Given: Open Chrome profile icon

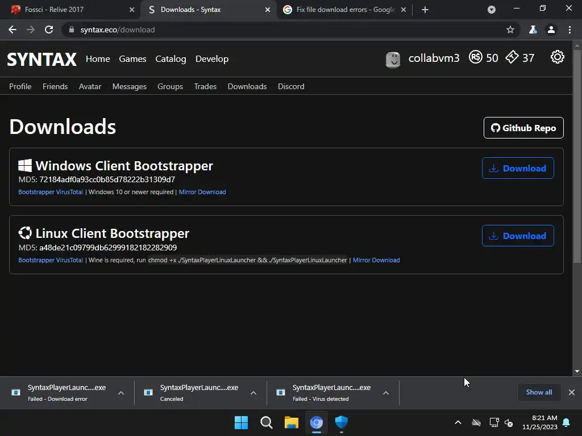Looking at the screenshot, I should [551, 30].
